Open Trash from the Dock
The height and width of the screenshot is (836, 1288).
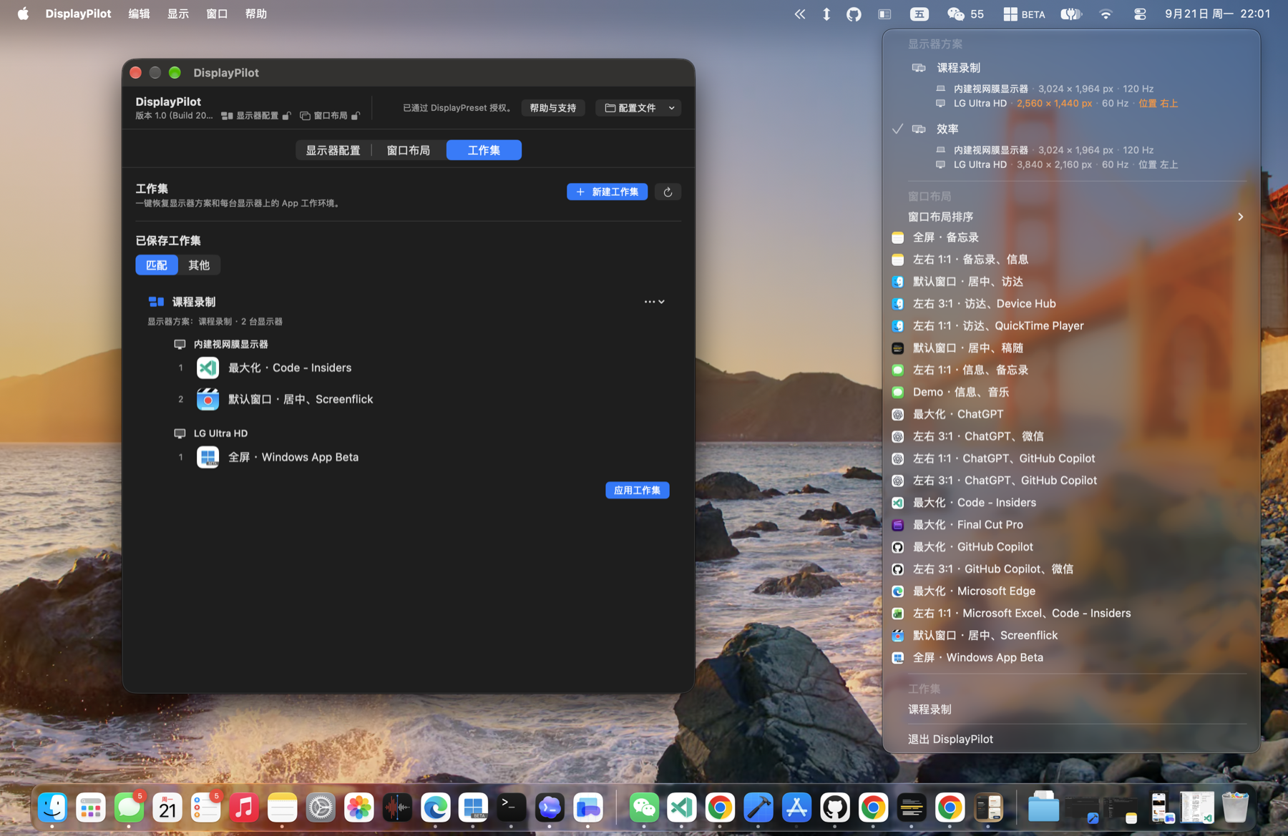[x=1235, y=808]
